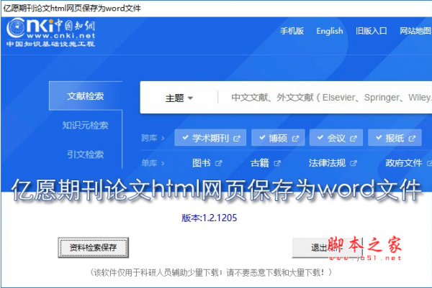Open the 手机版 link

[x=292, y=31]
